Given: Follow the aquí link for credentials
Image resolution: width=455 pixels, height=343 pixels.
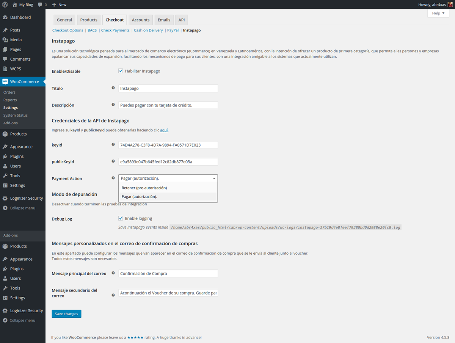Looking at the screenshot, I should (164, 130).
